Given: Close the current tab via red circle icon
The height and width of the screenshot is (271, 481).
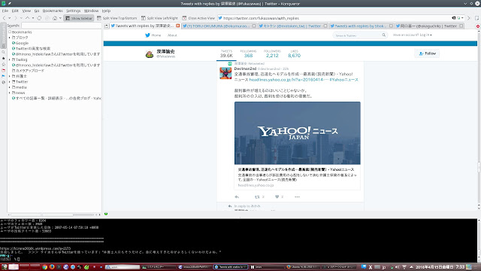Looking at the screenshot, I should [478, 26].
